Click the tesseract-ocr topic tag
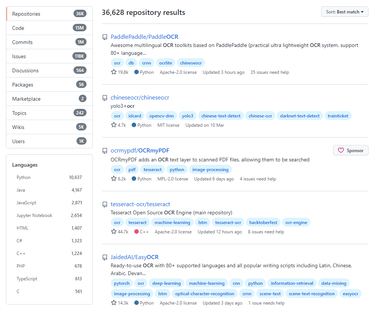This screenshot has width=376, height=312. coord(228,223)
